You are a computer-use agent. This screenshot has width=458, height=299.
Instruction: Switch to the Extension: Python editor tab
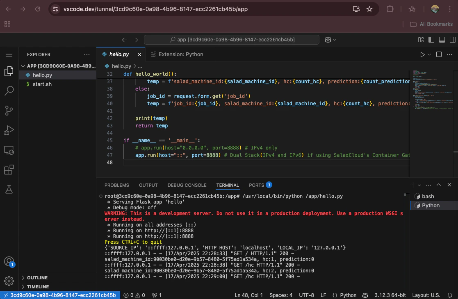[180, 54]
